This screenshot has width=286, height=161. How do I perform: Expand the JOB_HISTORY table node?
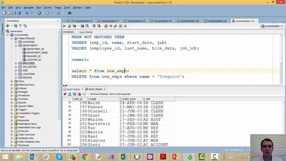point(16,67)
